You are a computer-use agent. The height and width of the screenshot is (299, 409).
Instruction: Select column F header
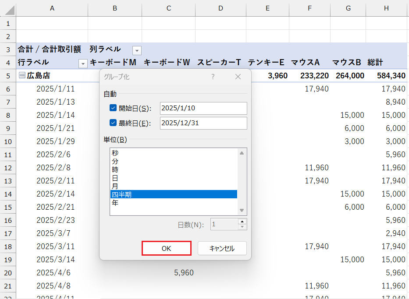(310, 8)
